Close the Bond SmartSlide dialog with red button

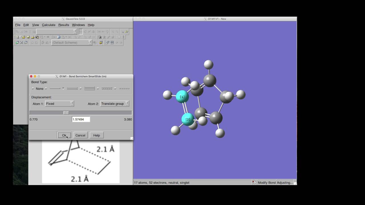[31, 76]
